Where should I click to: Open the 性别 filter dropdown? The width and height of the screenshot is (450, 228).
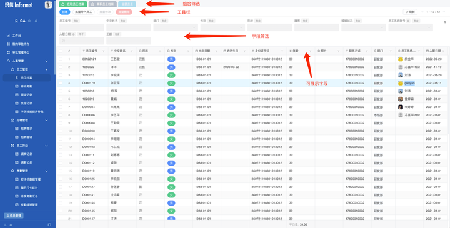coord(222,27)
